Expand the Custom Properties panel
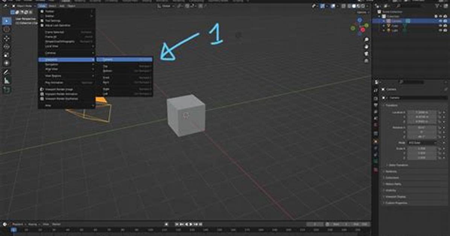The image size is (450, 236). (396, 203)
